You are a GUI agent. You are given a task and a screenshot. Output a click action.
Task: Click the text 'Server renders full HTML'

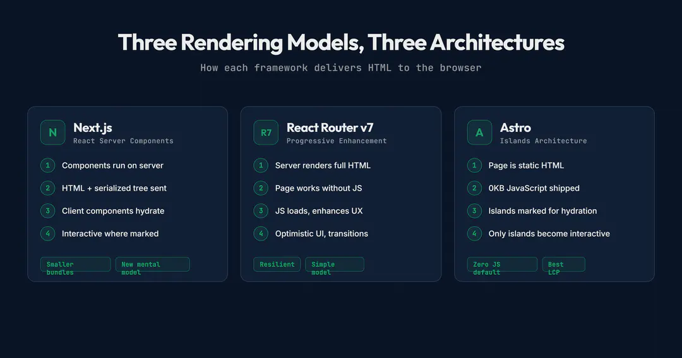(x=323, y=165)
